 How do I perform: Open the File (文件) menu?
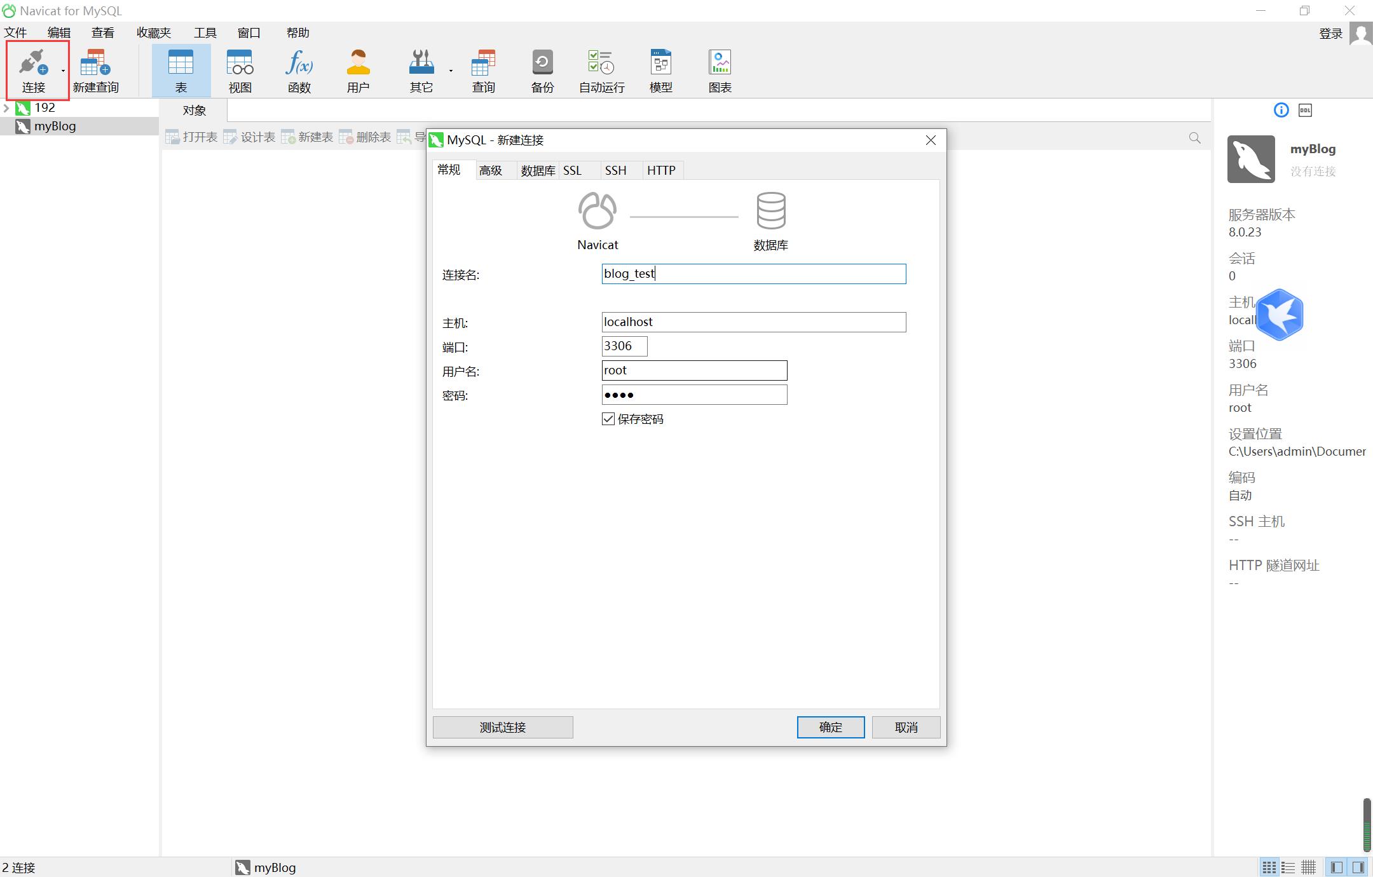(x=16, y=32)
